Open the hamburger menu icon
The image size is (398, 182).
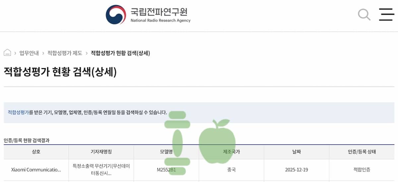pyautogui.click(x=386, y=15)
